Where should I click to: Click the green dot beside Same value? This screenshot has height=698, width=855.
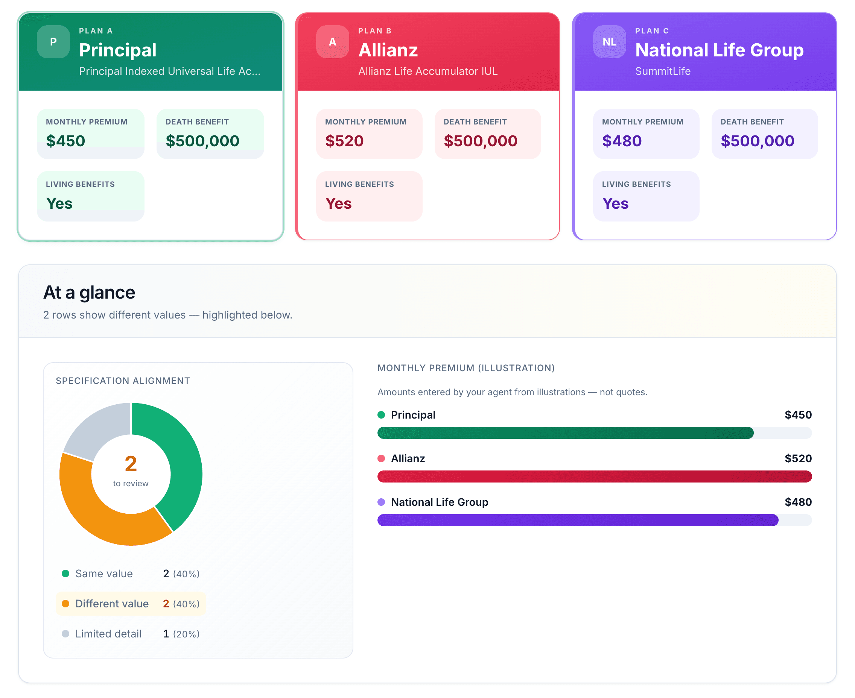[x=65, y=574]
